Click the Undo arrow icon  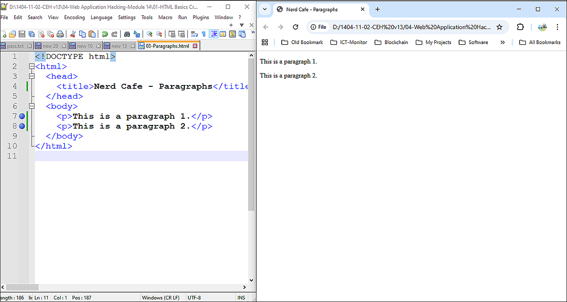click(105, 34)
